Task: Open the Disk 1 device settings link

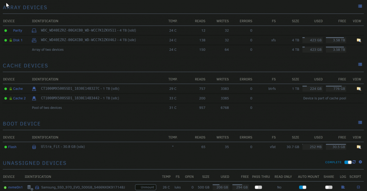Action: pyautogui.click(x=18, y=40)
